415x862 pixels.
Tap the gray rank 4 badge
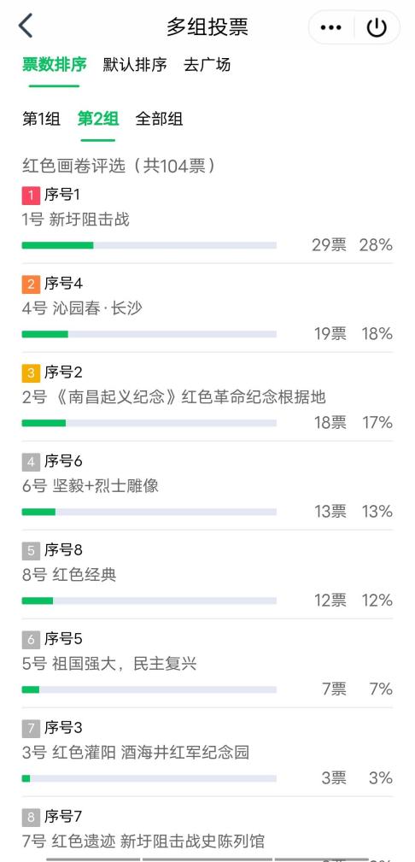pos(31,462)
